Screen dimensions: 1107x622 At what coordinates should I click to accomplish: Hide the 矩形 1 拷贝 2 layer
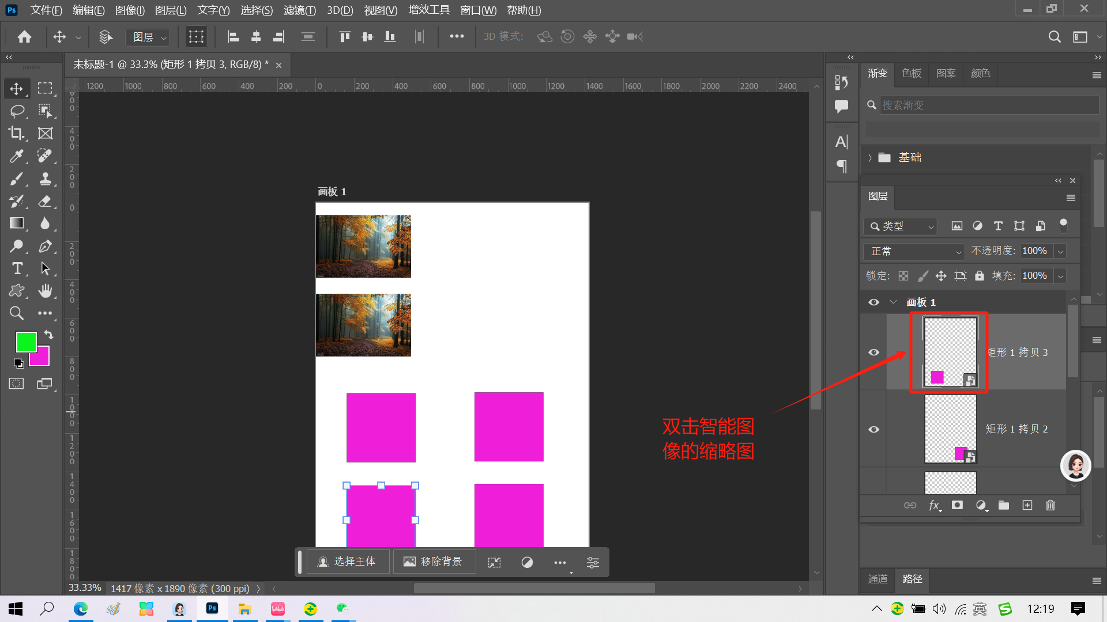tap(874, 430)
